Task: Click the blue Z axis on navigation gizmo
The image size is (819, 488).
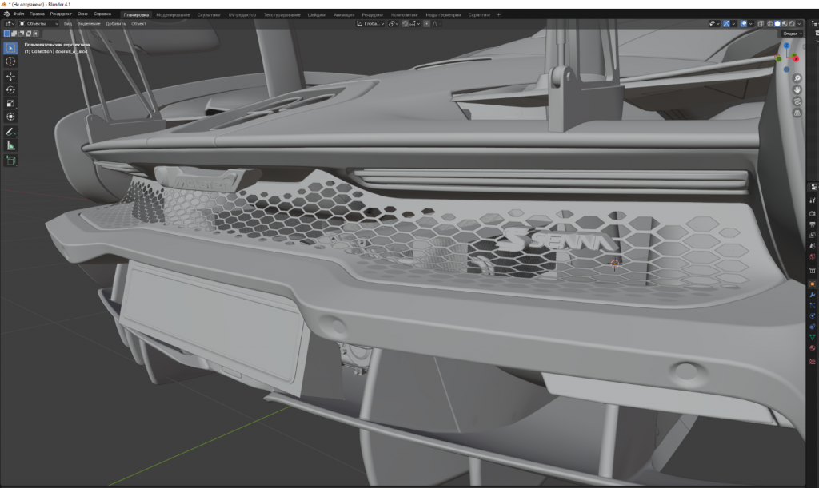Action: (x=787, y=46)
